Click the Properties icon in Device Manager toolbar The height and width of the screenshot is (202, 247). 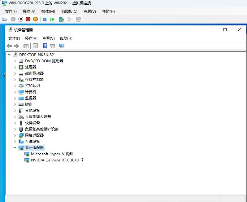coord(35,46)
